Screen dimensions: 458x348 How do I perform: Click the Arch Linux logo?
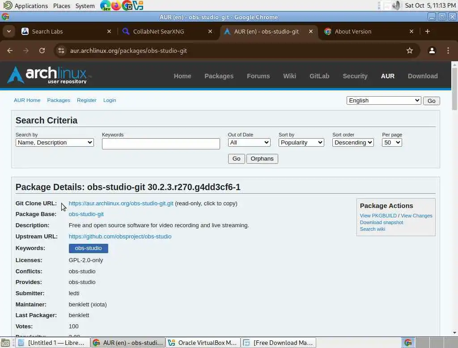pos(48,75)
